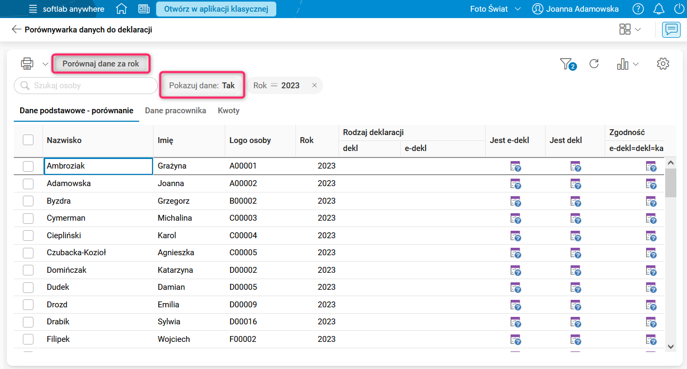Open the hamburger main menu

[x=33, y=9]
